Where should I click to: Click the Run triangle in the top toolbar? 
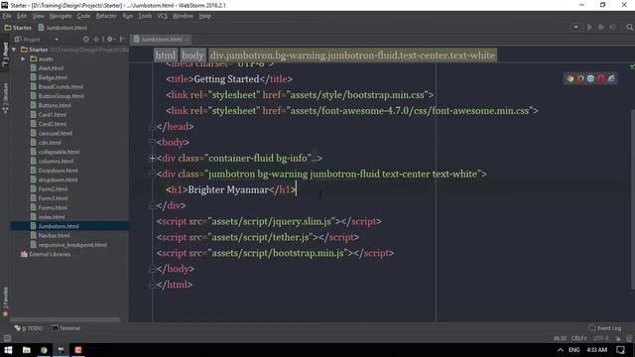point(589,28)
